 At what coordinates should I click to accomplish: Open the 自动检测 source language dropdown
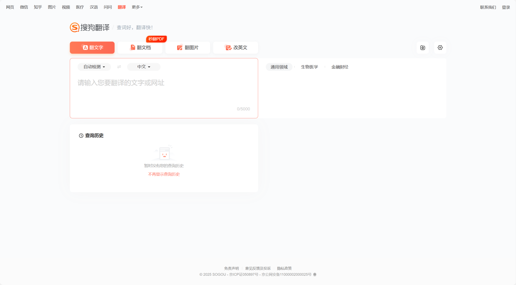pos(94,67)
